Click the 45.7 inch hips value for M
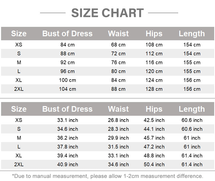Screen dimensions: 215x181 coord(154,138)
